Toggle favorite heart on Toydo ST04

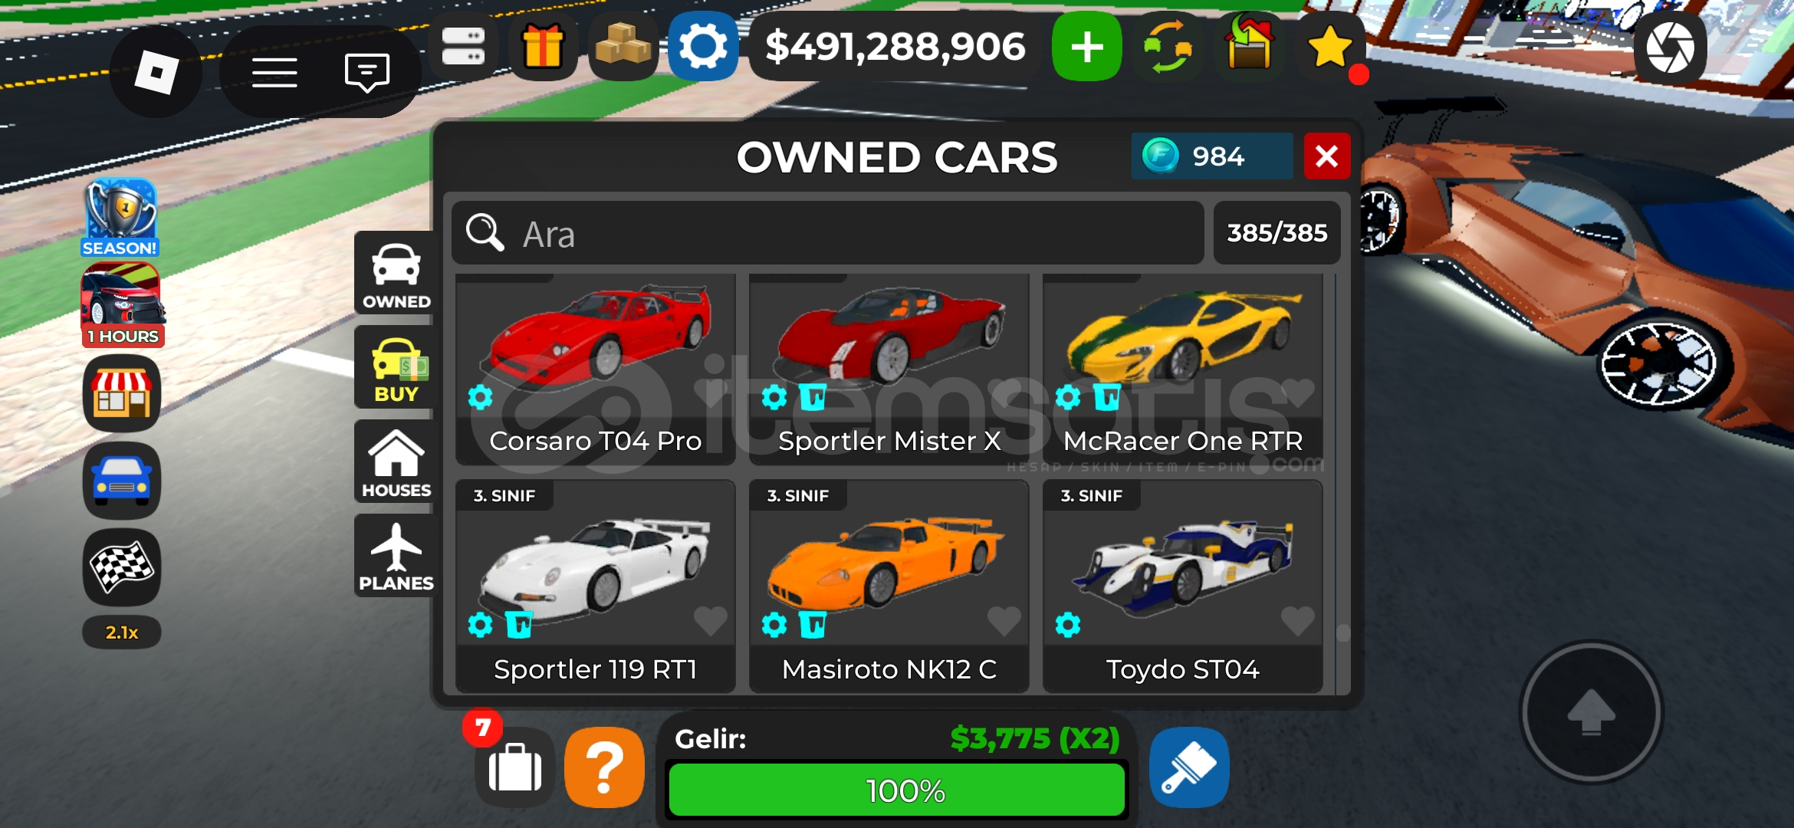pyautogui.click(x=1297, y=620)
